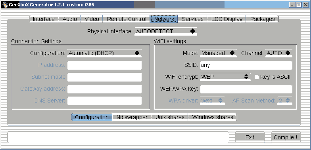
Task: Click the SSID input field
Action: [x=246, y=65]
